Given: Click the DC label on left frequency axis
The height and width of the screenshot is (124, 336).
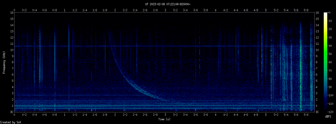Looking at the screenshot, I should pyautogui.click(x=11, y=112).
